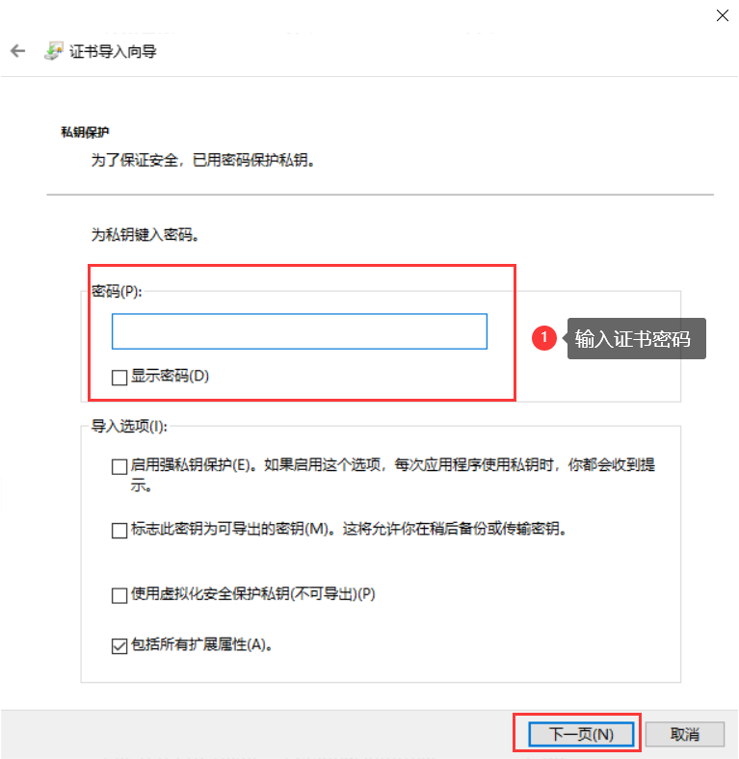
Task: Uncheck 包括所有扩展属性(A)
Action: coord(119,645)
